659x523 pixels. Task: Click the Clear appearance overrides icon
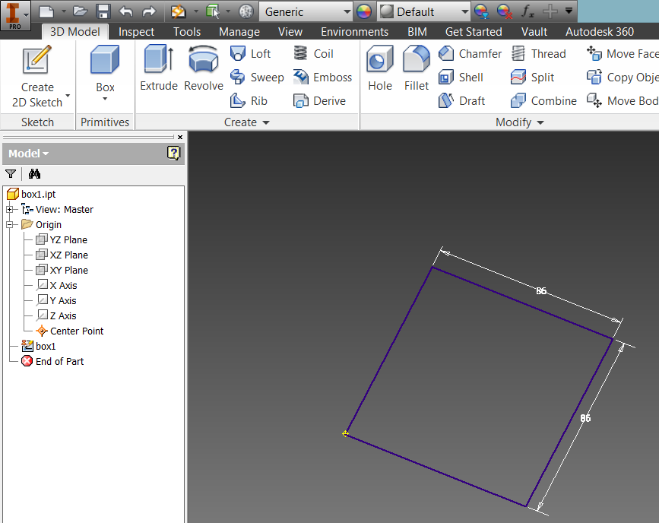click(504, 11)
